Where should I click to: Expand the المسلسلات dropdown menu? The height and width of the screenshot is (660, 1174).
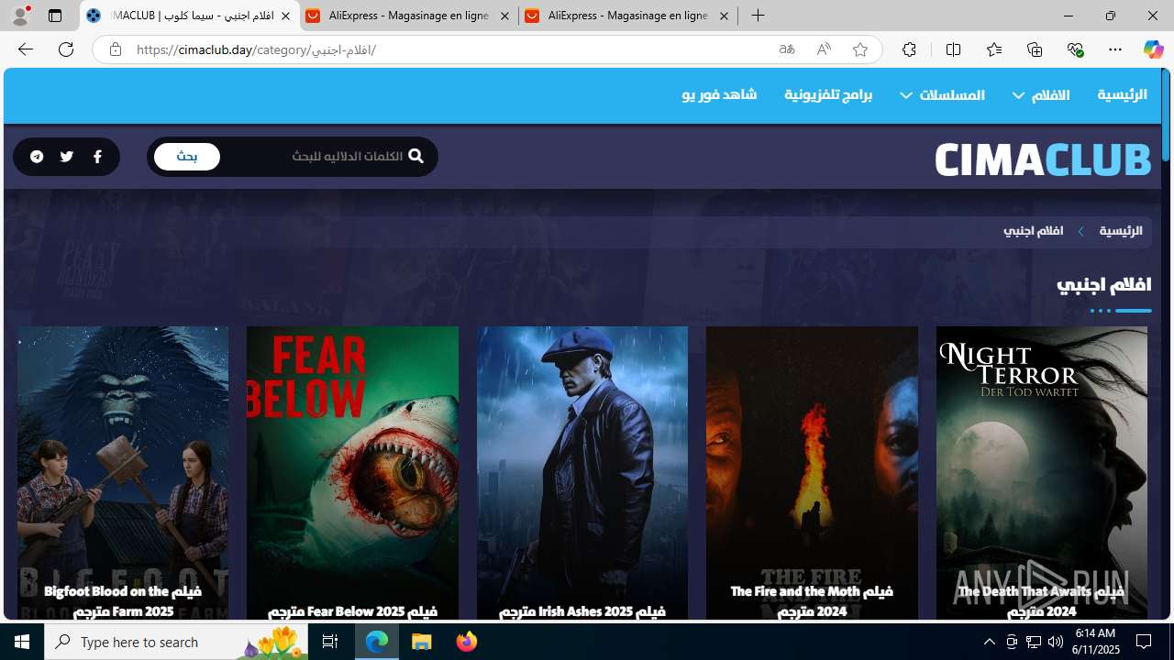[x=942, y=94]
